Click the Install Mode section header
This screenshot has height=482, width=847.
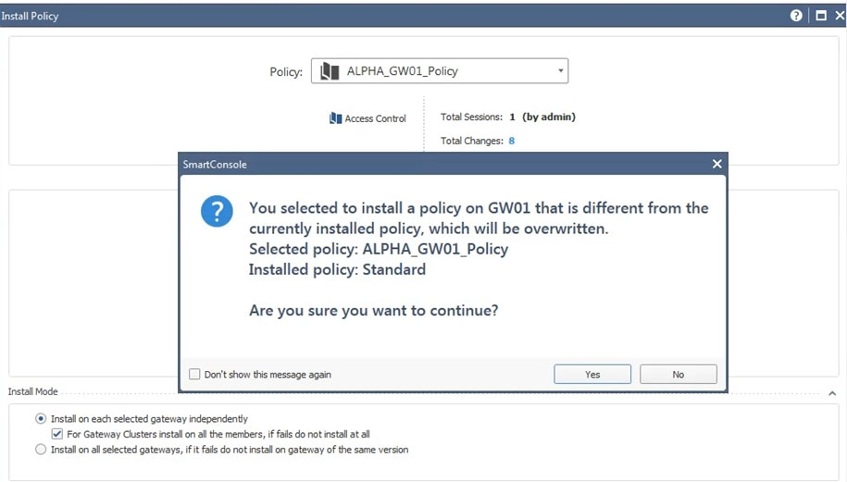click(33, 392)
